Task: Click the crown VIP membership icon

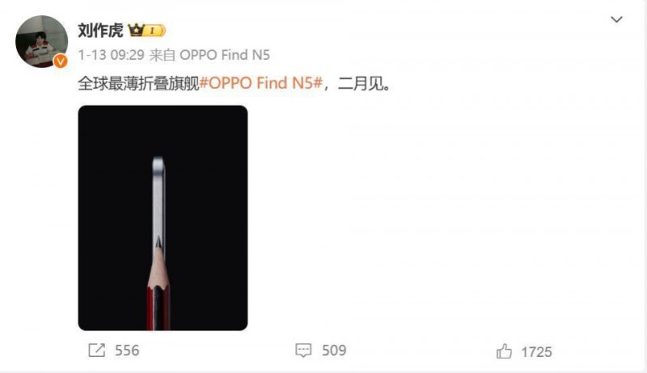Action: tap(136, 30)
